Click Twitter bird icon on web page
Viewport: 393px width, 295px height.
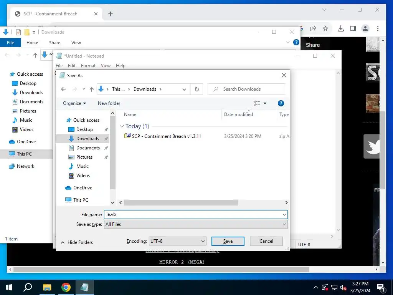pos(372,146)
